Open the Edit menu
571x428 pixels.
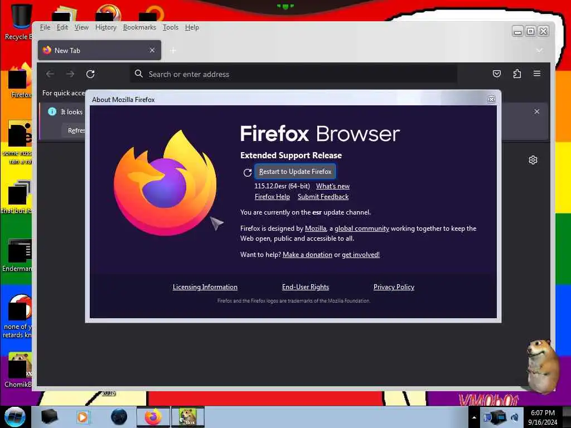coord(62,27)
